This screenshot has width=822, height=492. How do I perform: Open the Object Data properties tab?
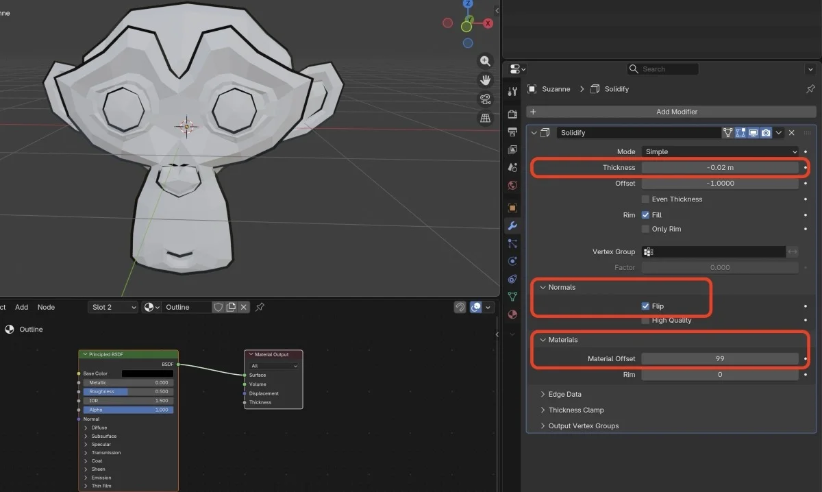tap(512, 297)
